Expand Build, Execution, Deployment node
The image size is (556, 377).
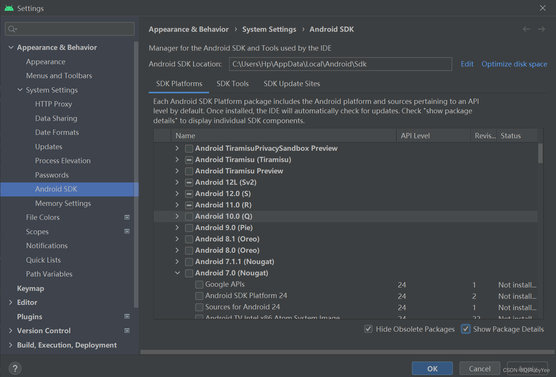click(11, 345)
